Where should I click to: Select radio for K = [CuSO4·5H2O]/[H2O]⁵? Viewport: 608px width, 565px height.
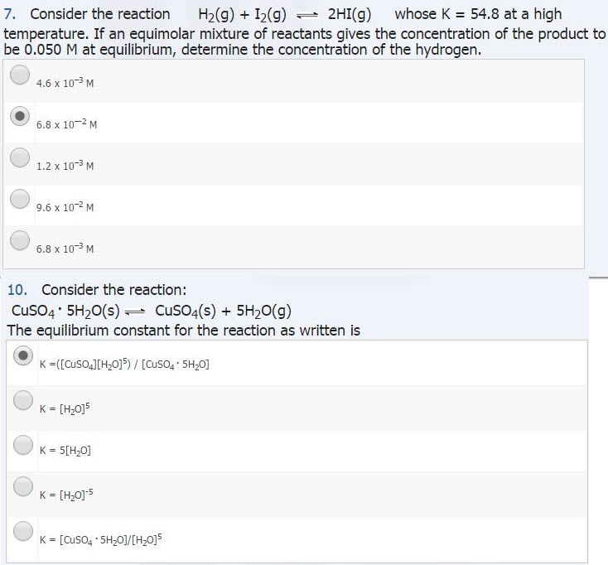coord(23,531)
